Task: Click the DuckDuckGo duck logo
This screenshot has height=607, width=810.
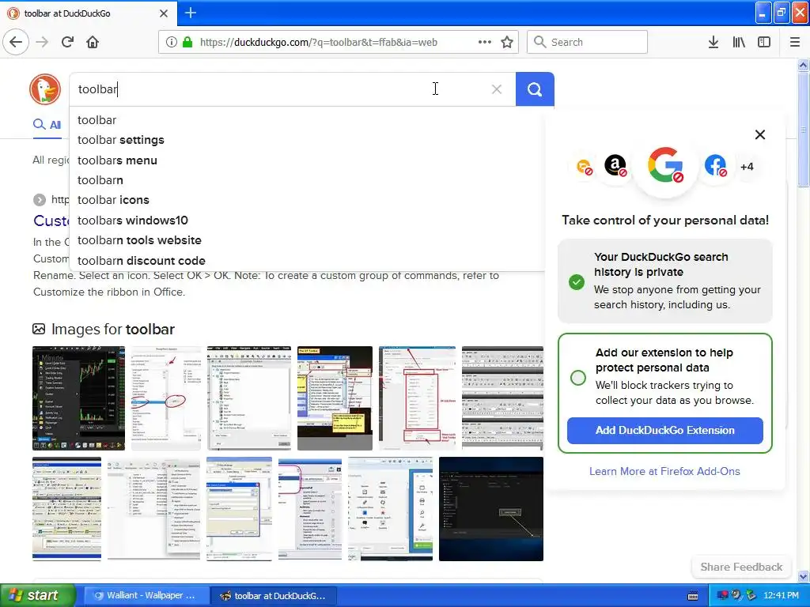Action: click(45, 89)
